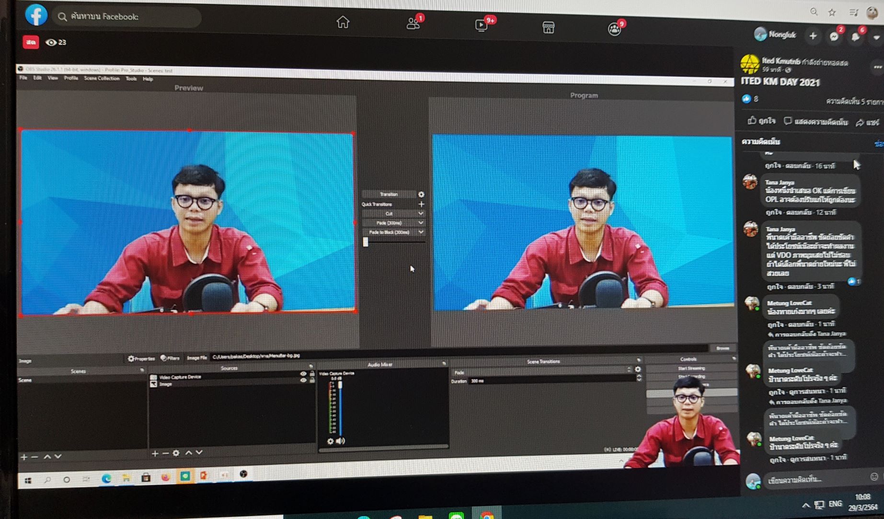Expand the Cut quick transition dropdown
The width and height of the screenshot is (884, 519).
(420, 213)
